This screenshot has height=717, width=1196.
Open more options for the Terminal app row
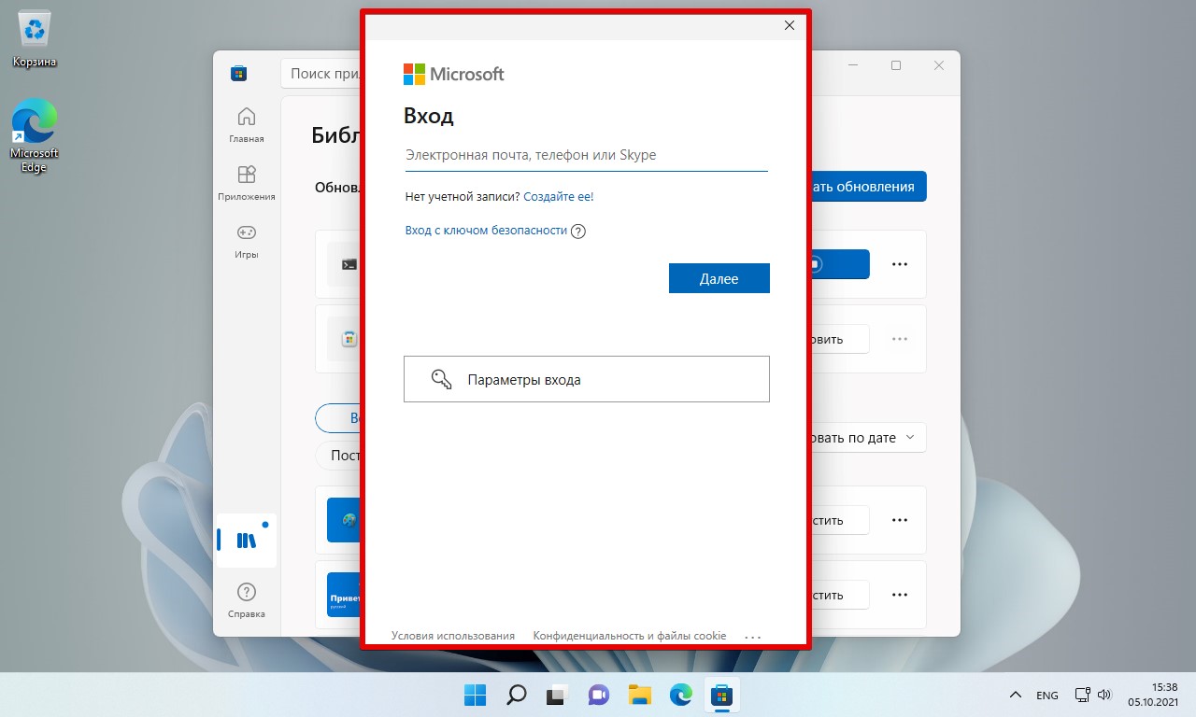point(900,264)
